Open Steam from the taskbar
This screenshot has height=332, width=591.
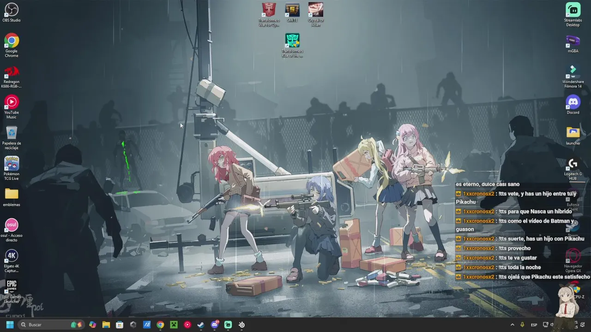pos(201,325)
